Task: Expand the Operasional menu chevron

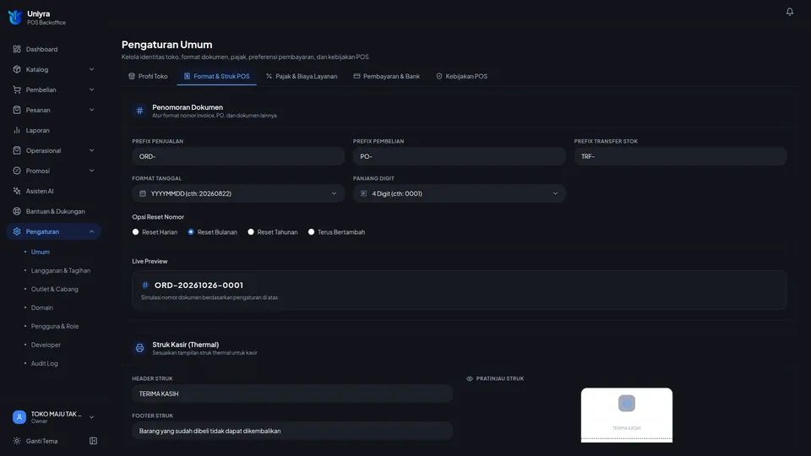Action: pos(91,150)
